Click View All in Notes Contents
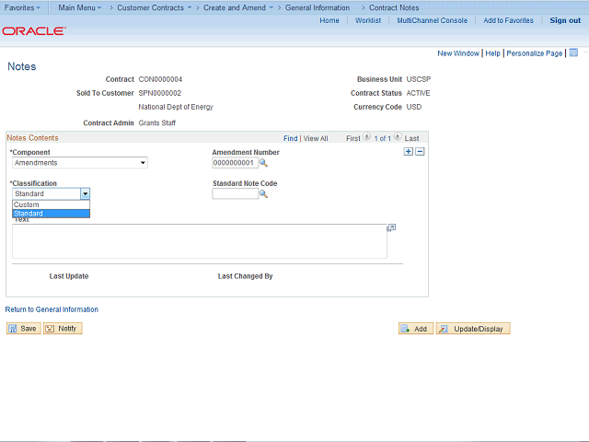 [316, 138]
